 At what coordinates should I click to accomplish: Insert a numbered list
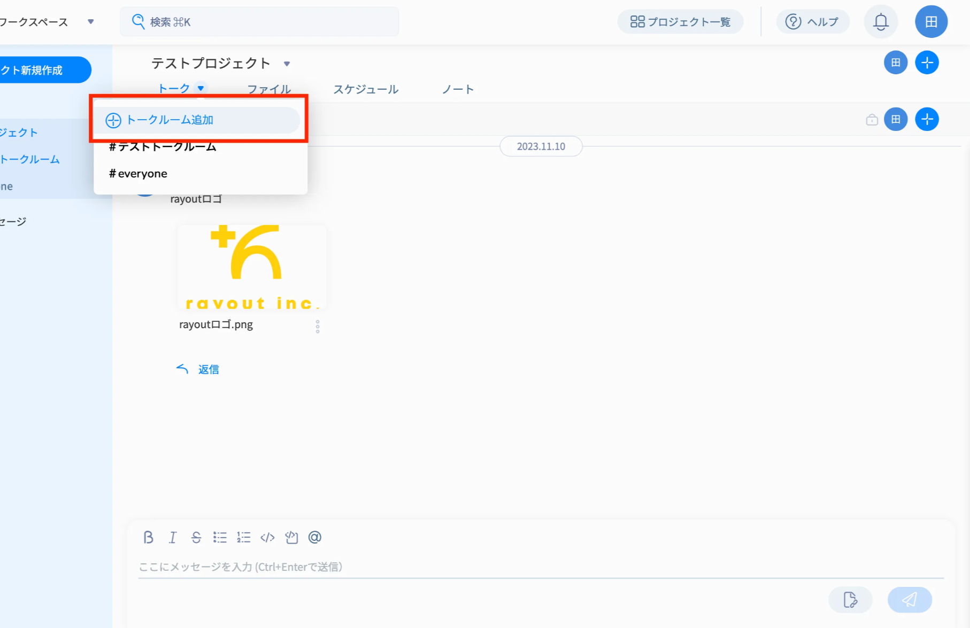click(244, 537)
